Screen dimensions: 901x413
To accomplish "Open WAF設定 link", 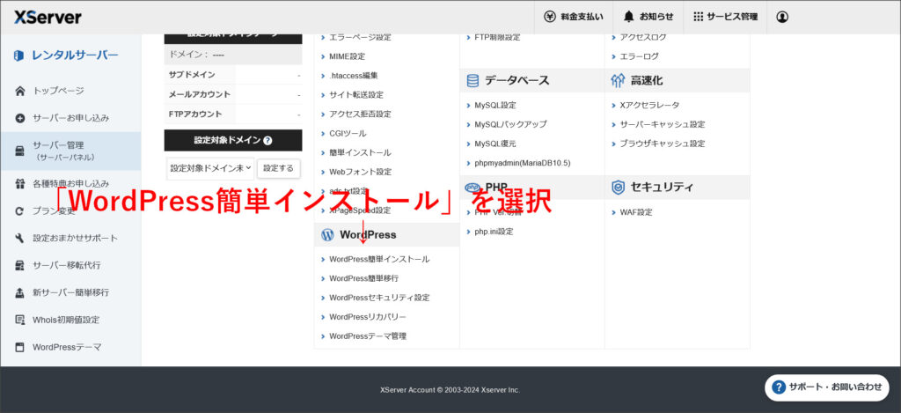I will click(x=636, y=212).
